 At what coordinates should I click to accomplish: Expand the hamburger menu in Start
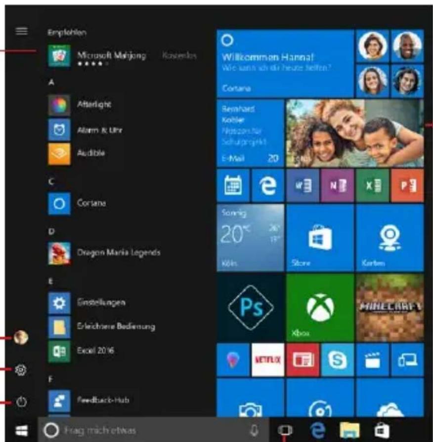[21, 31]
